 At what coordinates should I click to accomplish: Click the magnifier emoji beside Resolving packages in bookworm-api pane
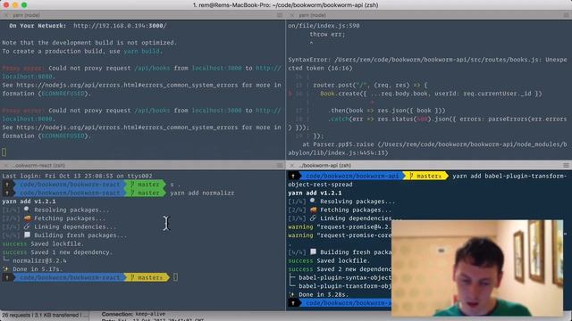click(x=313, y=202)
